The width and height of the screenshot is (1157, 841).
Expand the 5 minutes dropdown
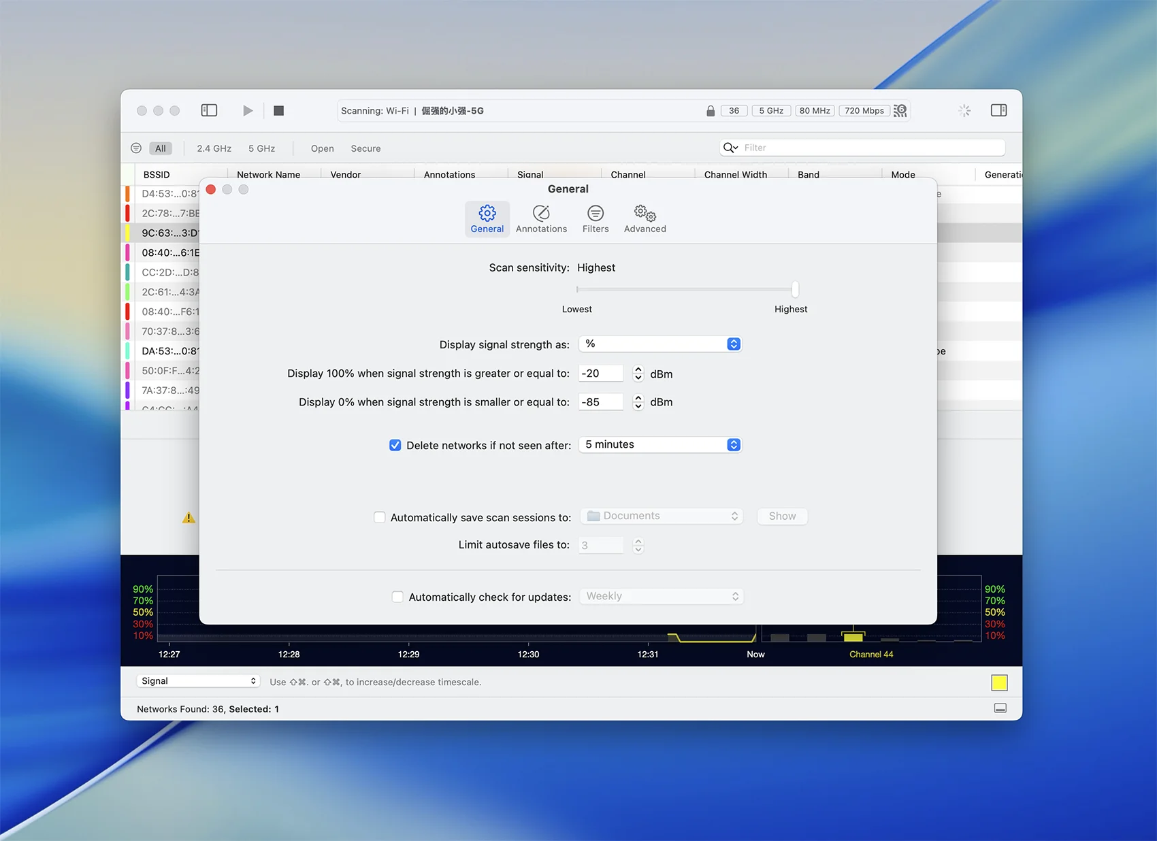pyautogui.click(x=659, y=445)
